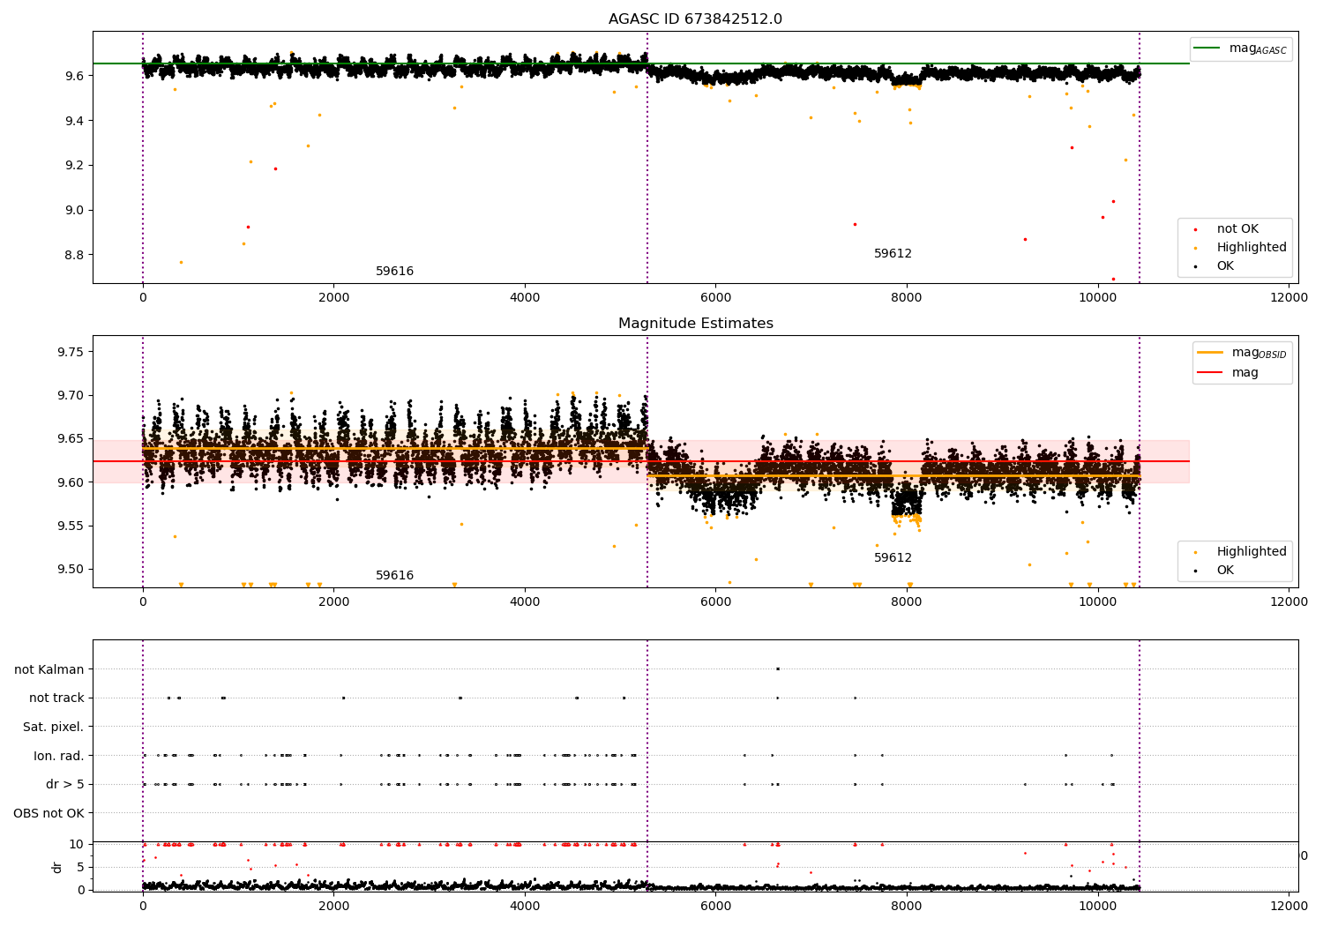
Task: Click the red dot marker beside 'not OK'
Action: 1195,229
